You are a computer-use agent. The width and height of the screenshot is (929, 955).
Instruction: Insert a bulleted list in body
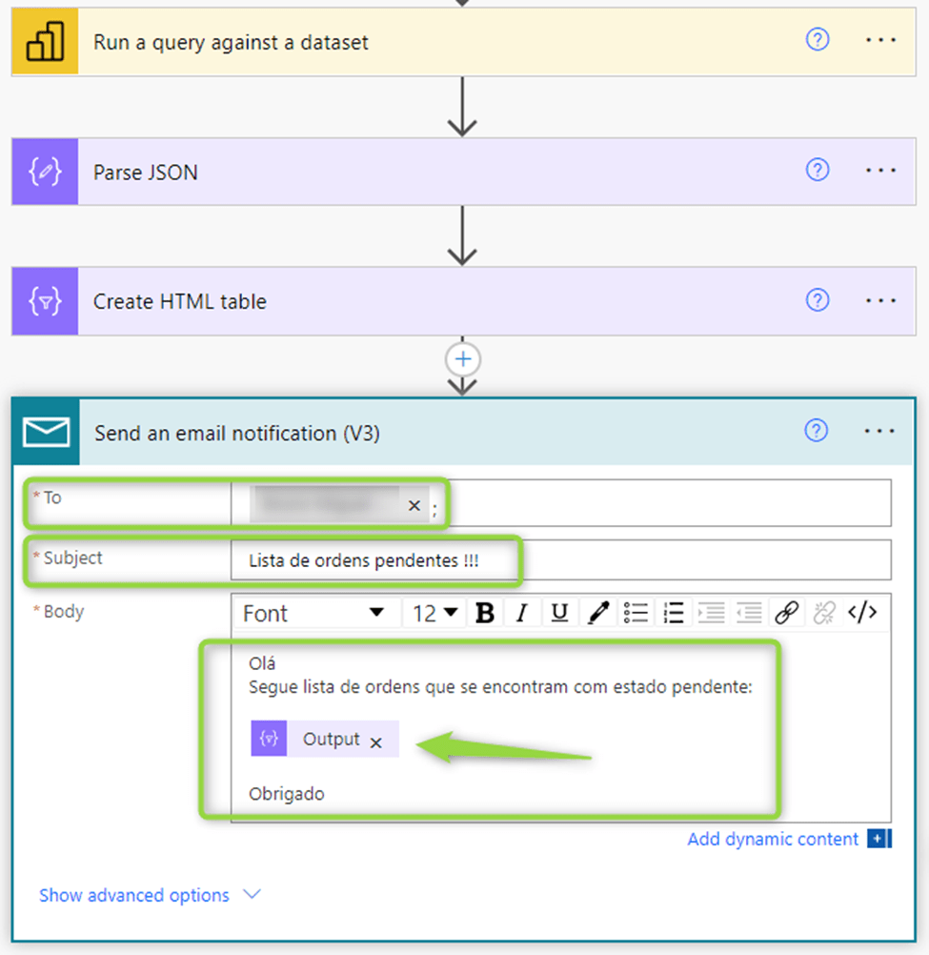(636, 613)
